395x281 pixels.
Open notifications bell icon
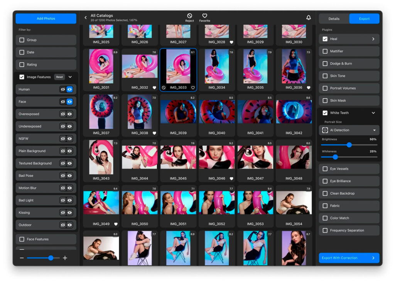tap(309, 18)
